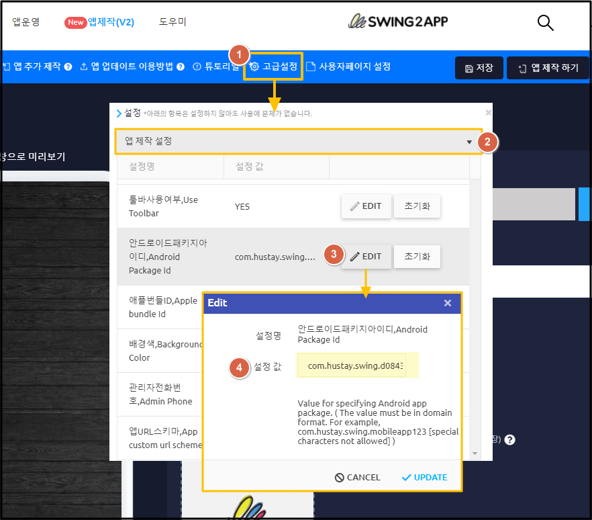Open 고급설정 gear settings
The image size is (592, 520).
[x=273, y=67]
